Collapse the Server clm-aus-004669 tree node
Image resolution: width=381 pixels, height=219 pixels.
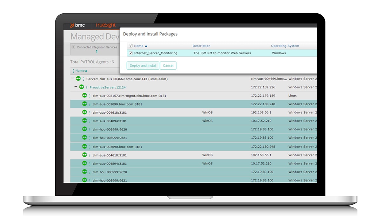pyautogui.click(x=73, y=78)
